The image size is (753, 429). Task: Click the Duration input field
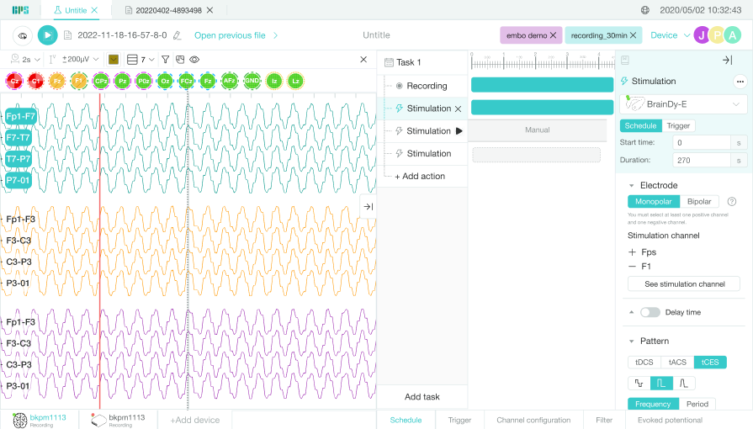pyautogui.click(x=701, y=160)
